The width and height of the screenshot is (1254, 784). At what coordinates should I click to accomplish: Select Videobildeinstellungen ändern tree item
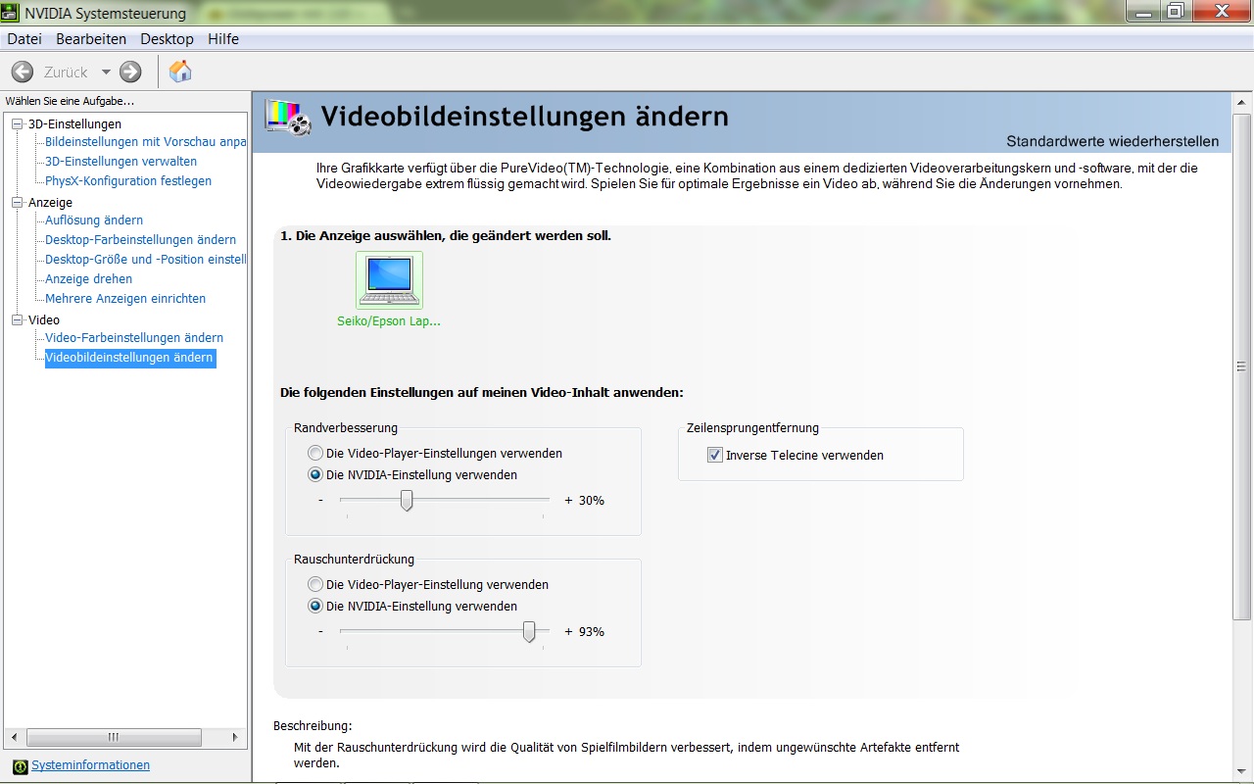tap(129, 358)
